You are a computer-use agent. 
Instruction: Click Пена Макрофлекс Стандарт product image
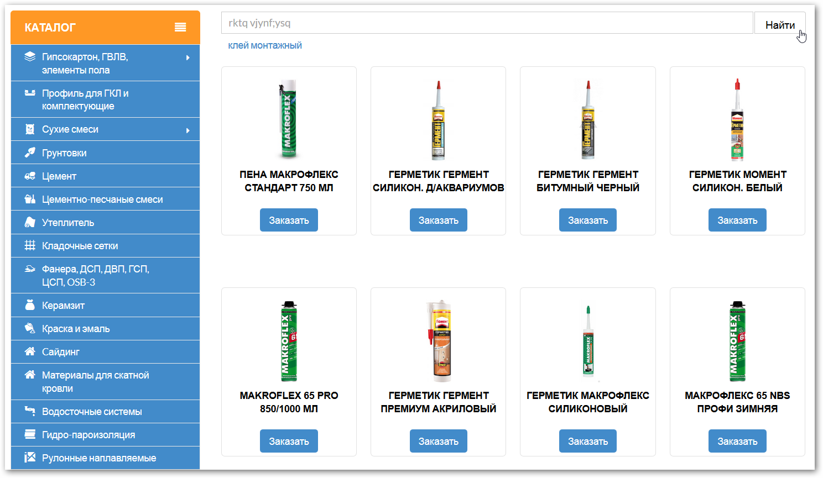tap(288, 119)
